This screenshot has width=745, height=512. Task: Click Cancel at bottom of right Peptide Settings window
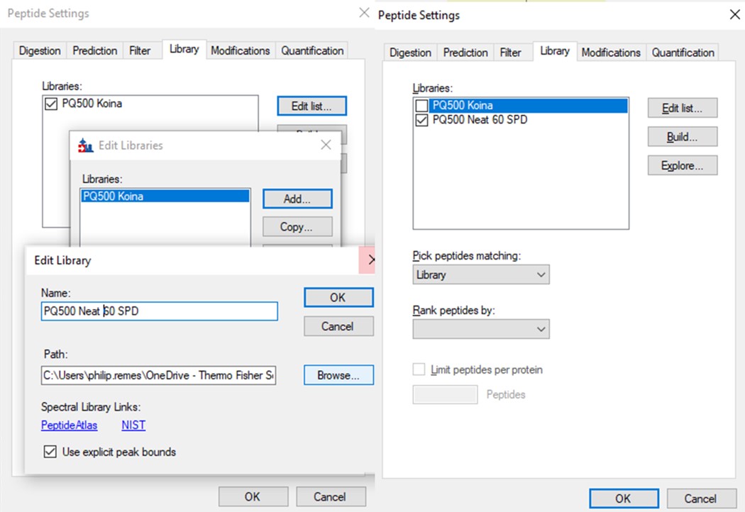[701, 499]
